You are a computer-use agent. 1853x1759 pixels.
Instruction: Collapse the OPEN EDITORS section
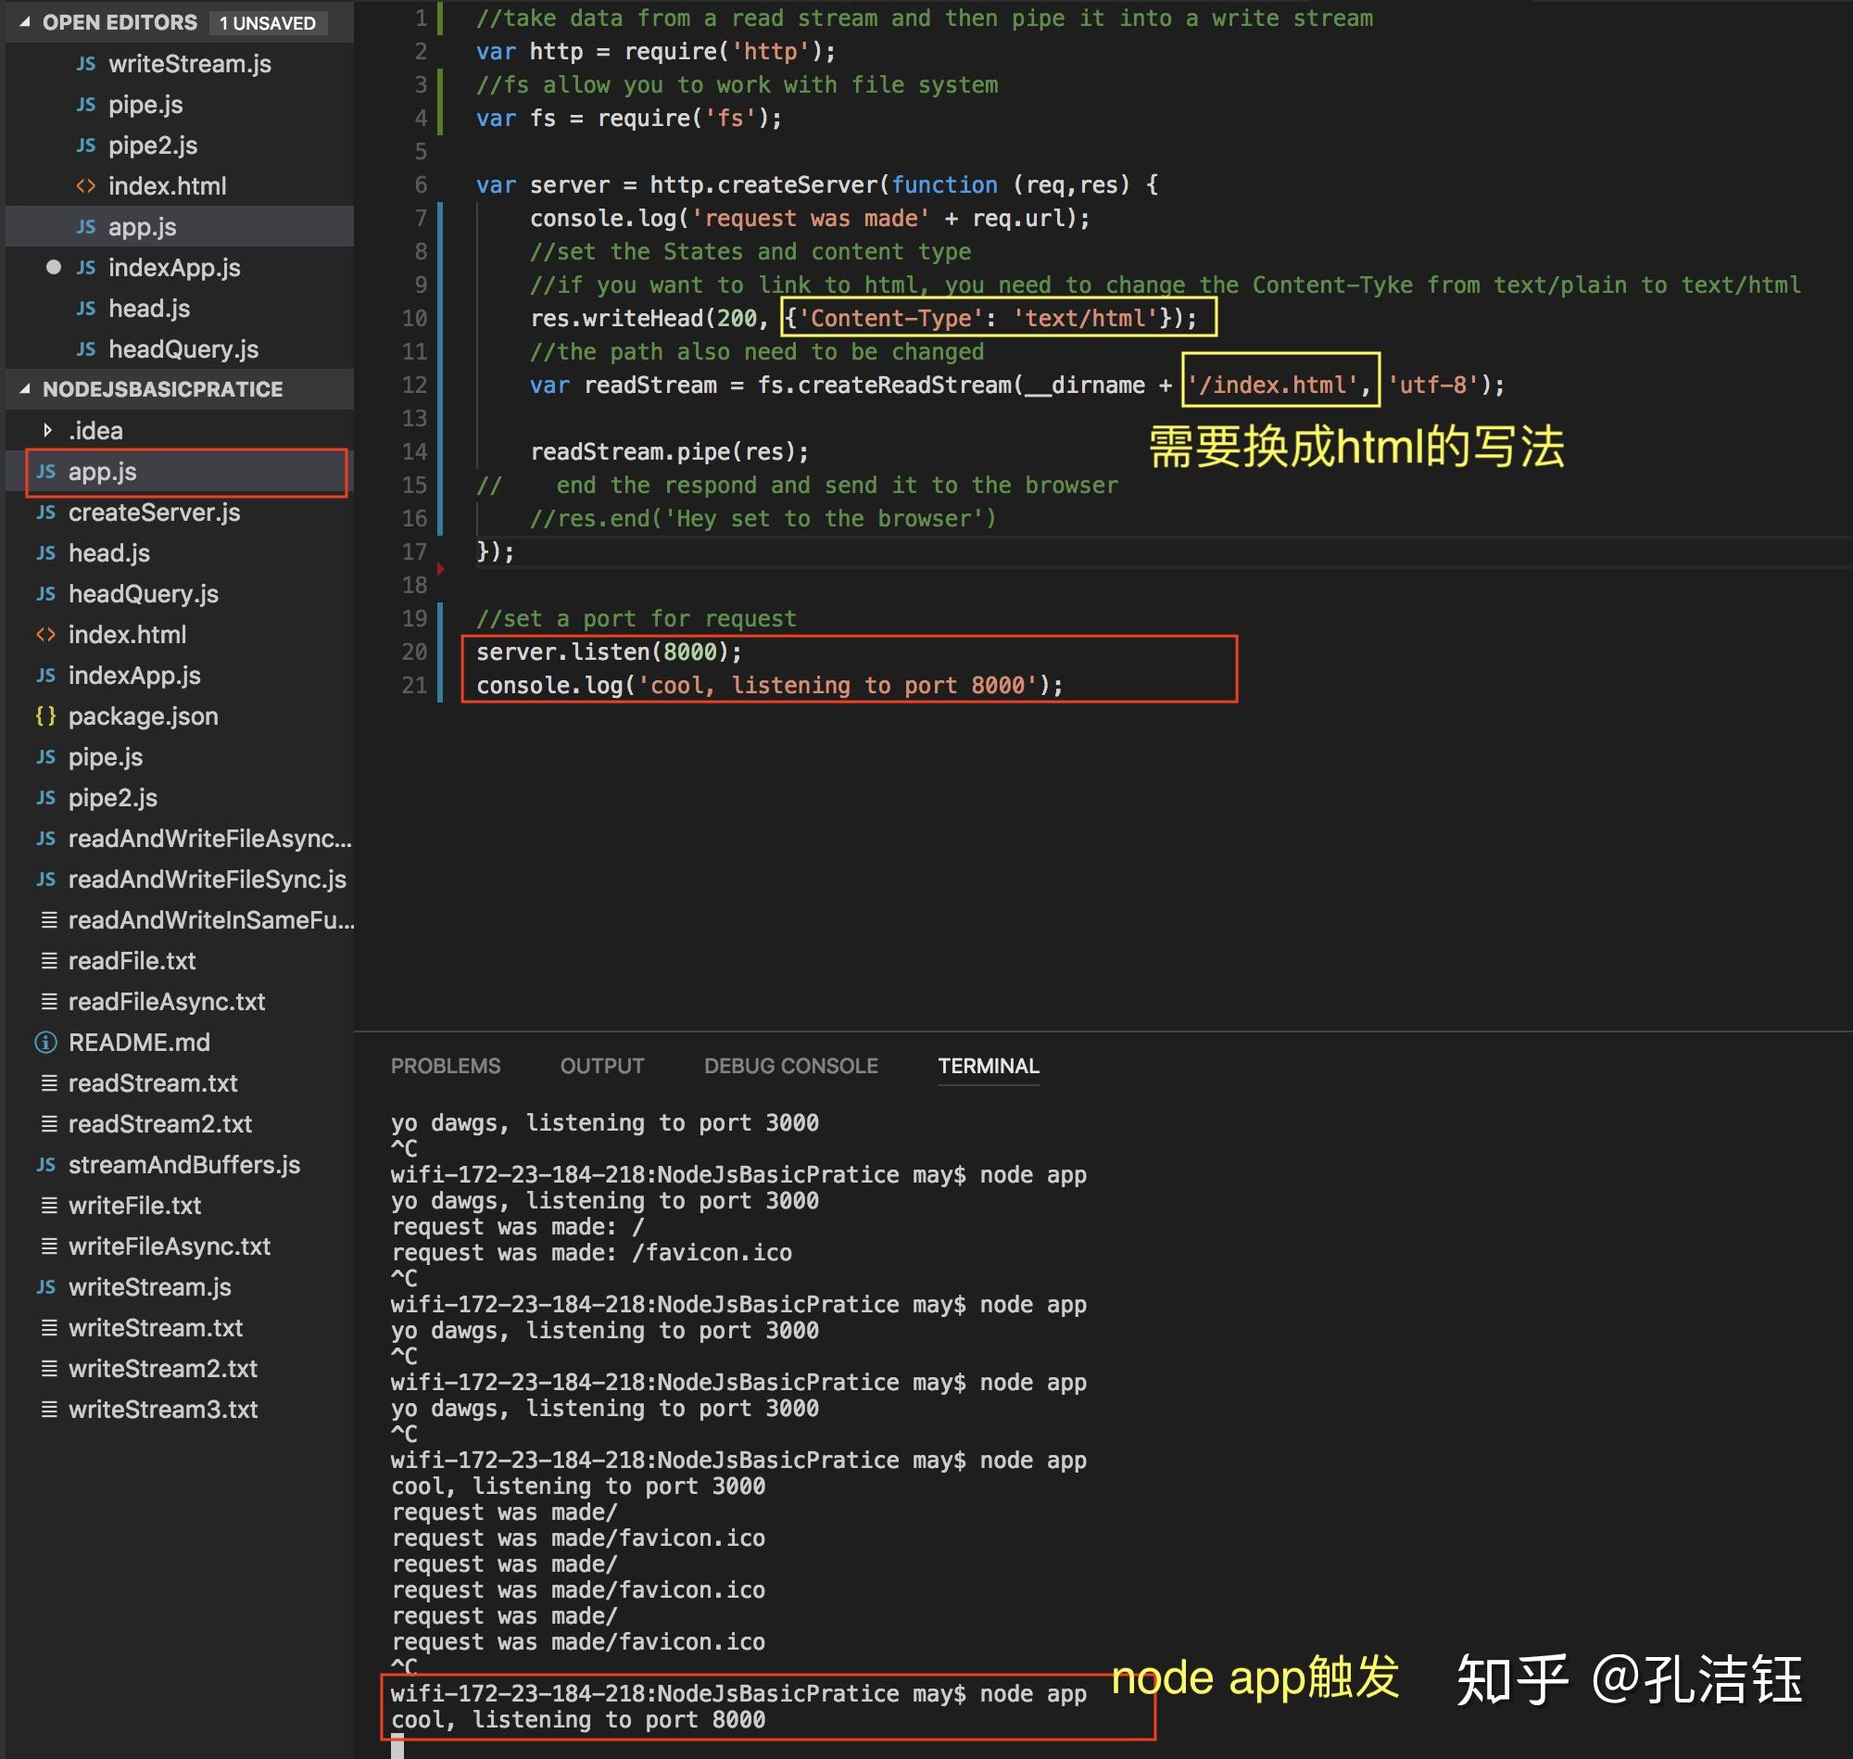tap(24, 21)
